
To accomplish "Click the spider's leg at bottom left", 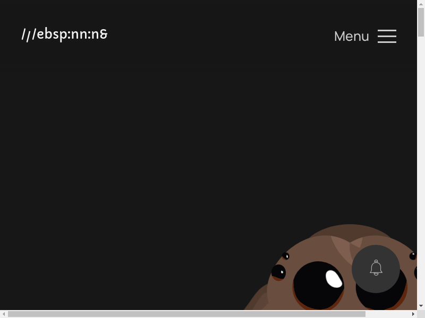I will (256, 301).
